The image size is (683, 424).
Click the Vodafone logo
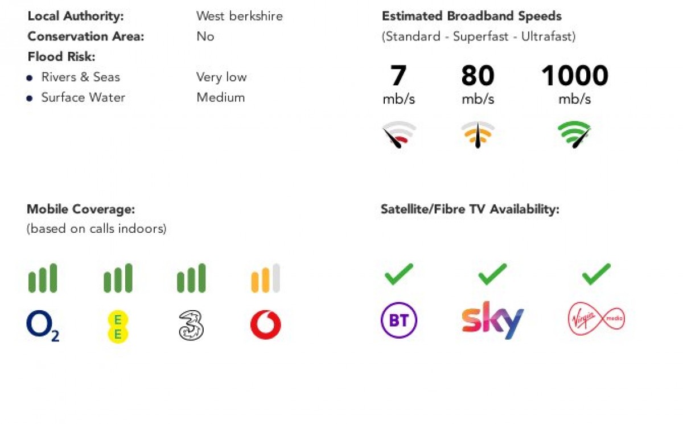[266, 325]
